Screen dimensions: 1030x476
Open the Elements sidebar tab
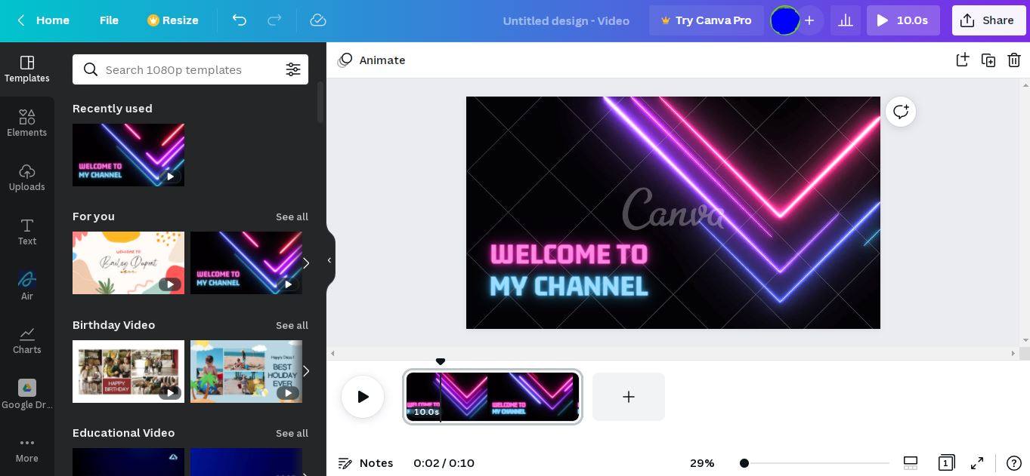coord(27,124)
